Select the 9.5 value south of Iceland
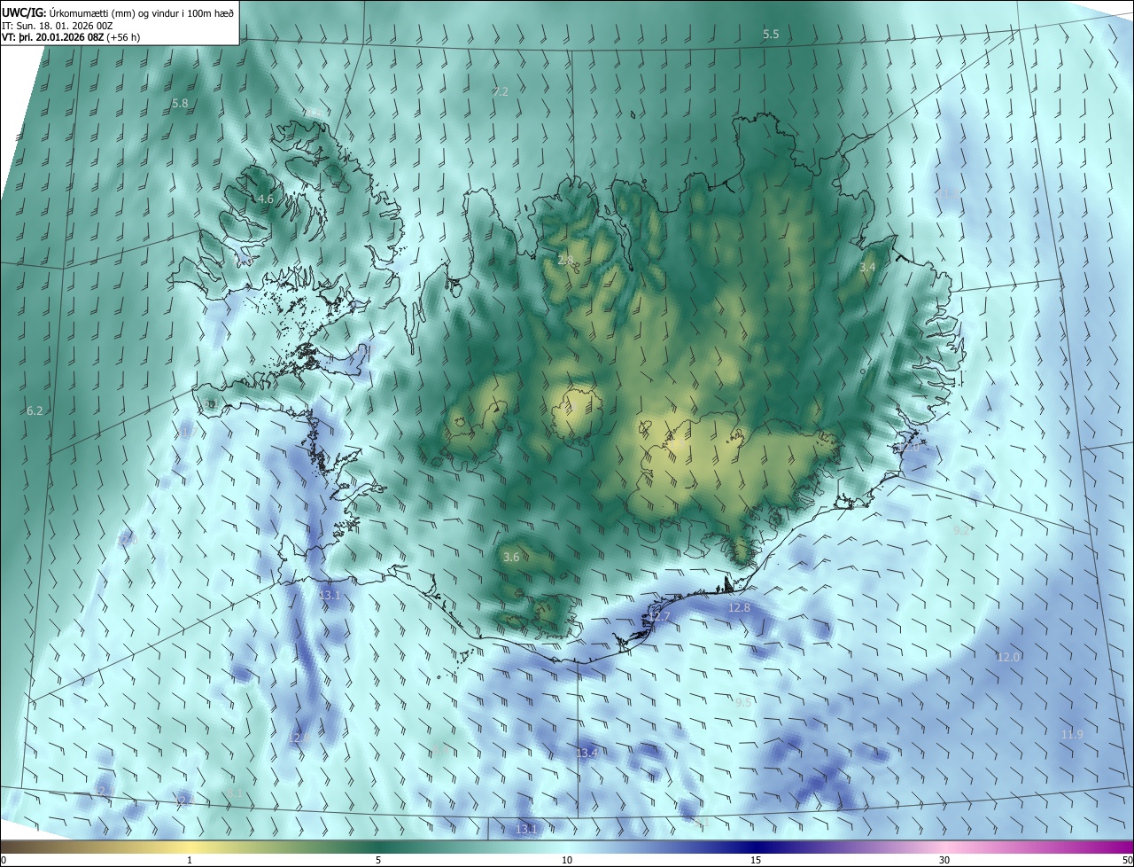Screen dimensions: 1134x867 pos(743,703)
